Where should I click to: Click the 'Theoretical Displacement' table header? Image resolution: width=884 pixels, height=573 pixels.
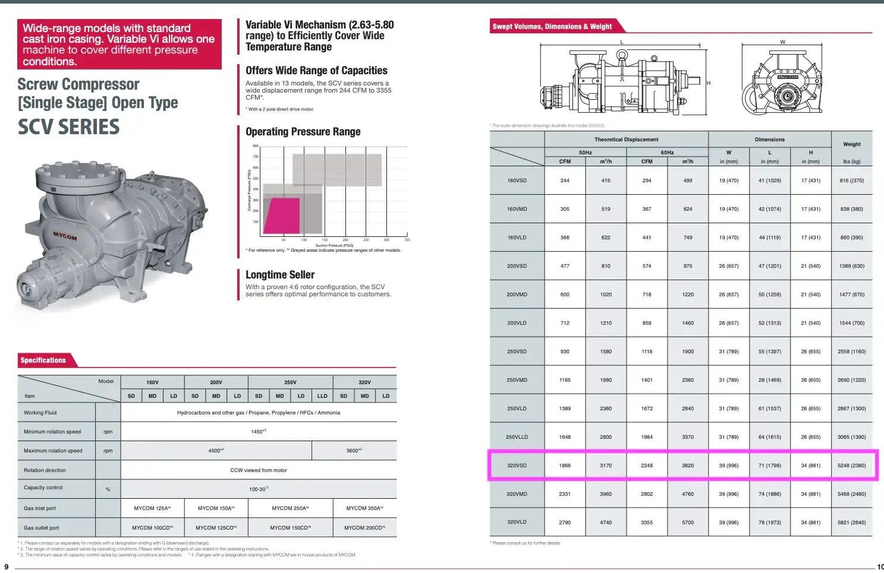[626, 140]
